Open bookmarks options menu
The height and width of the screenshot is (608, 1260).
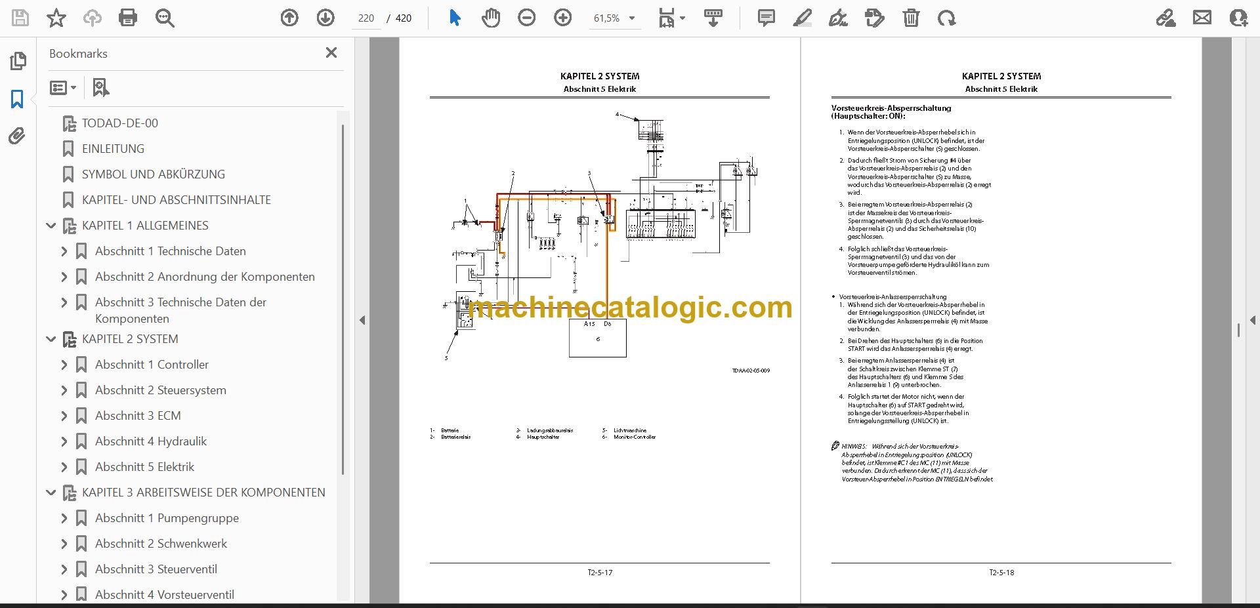pos(64,87)
